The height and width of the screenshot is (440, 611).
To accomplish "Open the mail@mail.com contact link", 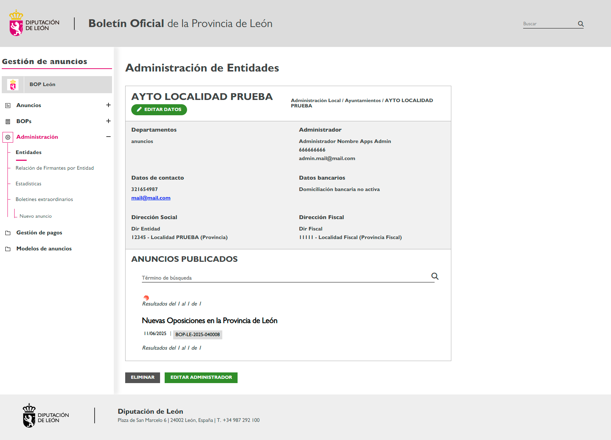I will (151, 198).
